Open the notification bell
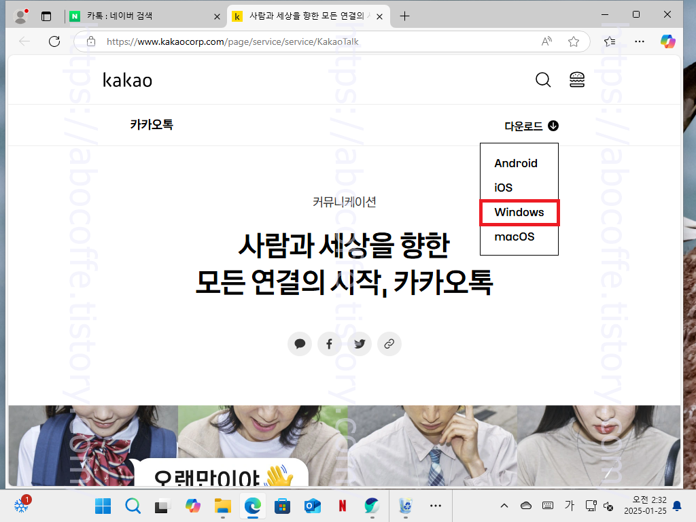The width and height of the screenshot is (696, 522). (677, 506)
